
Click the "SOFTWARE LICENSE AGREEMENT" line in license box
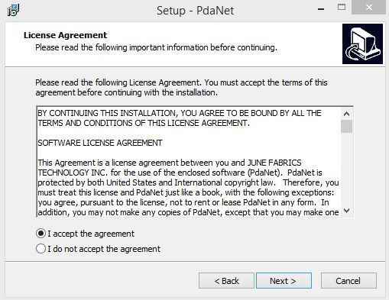click(x=100, y=143)
